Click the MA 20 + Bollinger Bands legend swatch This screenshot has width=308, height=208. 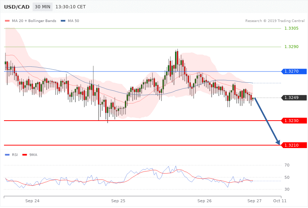pos(7,21)
